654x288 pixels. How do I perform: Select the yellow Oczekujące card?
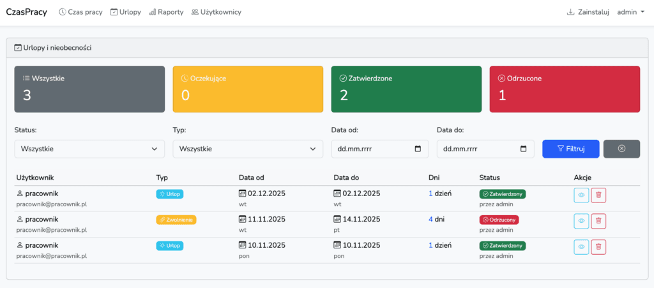coord(248,89)
